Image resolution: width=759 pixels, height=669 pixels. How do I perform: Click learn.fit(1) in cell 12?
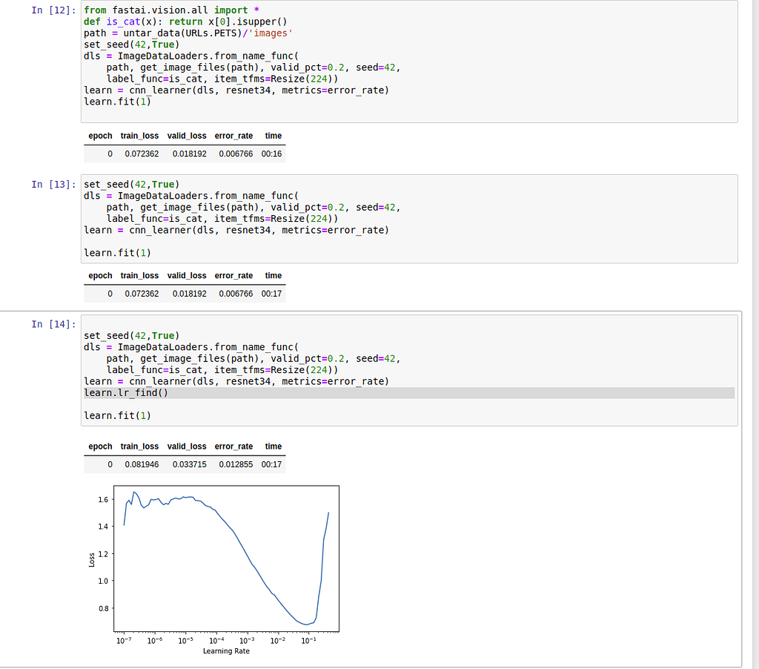coord(117,102)
